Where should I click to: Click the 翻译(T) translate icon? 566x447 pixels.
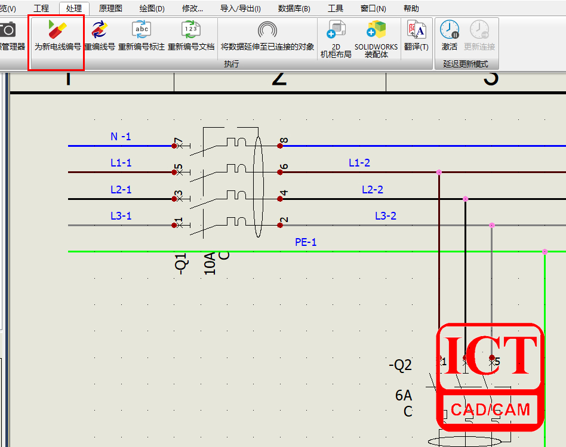click(x=416, y=30)
